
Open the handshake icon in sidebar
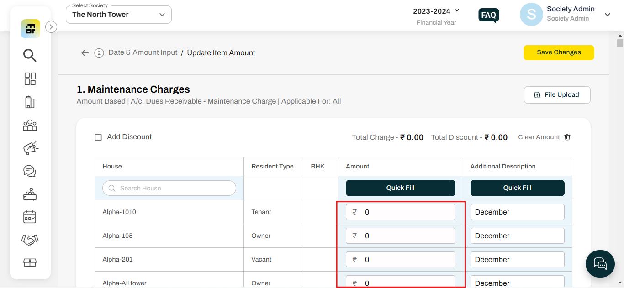tap(30, 240)
